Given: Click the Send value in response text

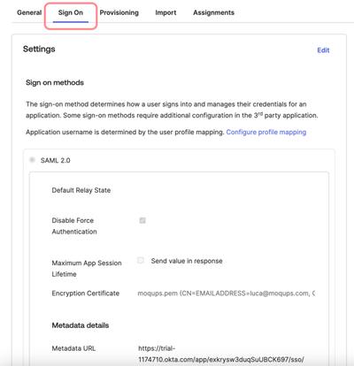Looking at the screenshot, I should (187, 261).
